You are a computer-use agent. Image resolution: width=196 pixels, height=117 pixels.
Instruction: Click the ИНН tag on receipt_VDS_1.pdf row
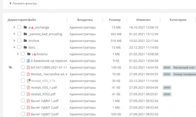[167, 87]
